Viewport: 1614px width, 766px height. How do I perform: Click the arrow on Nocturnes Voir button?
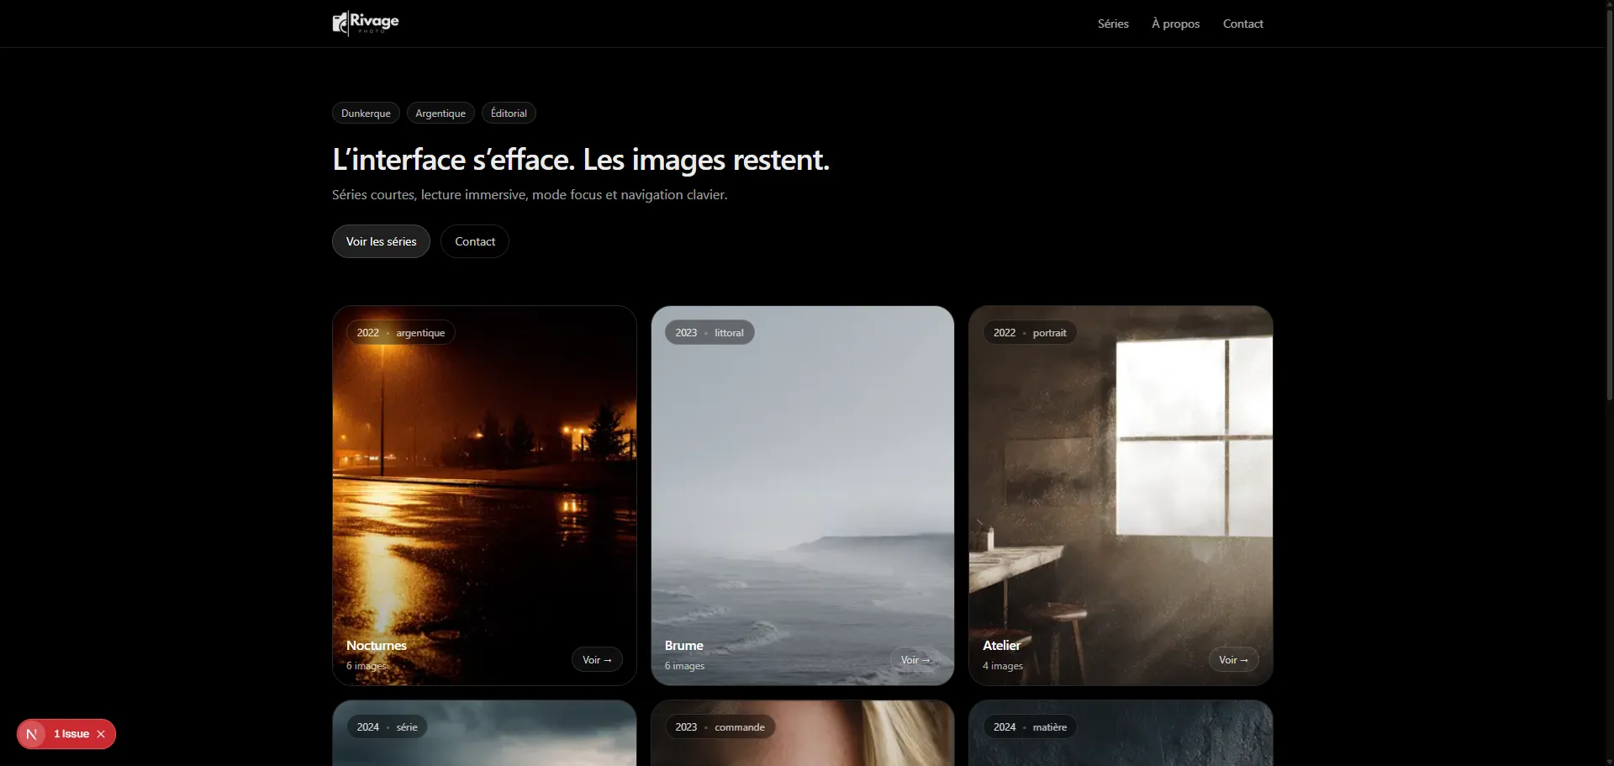[x=609, y=658]
